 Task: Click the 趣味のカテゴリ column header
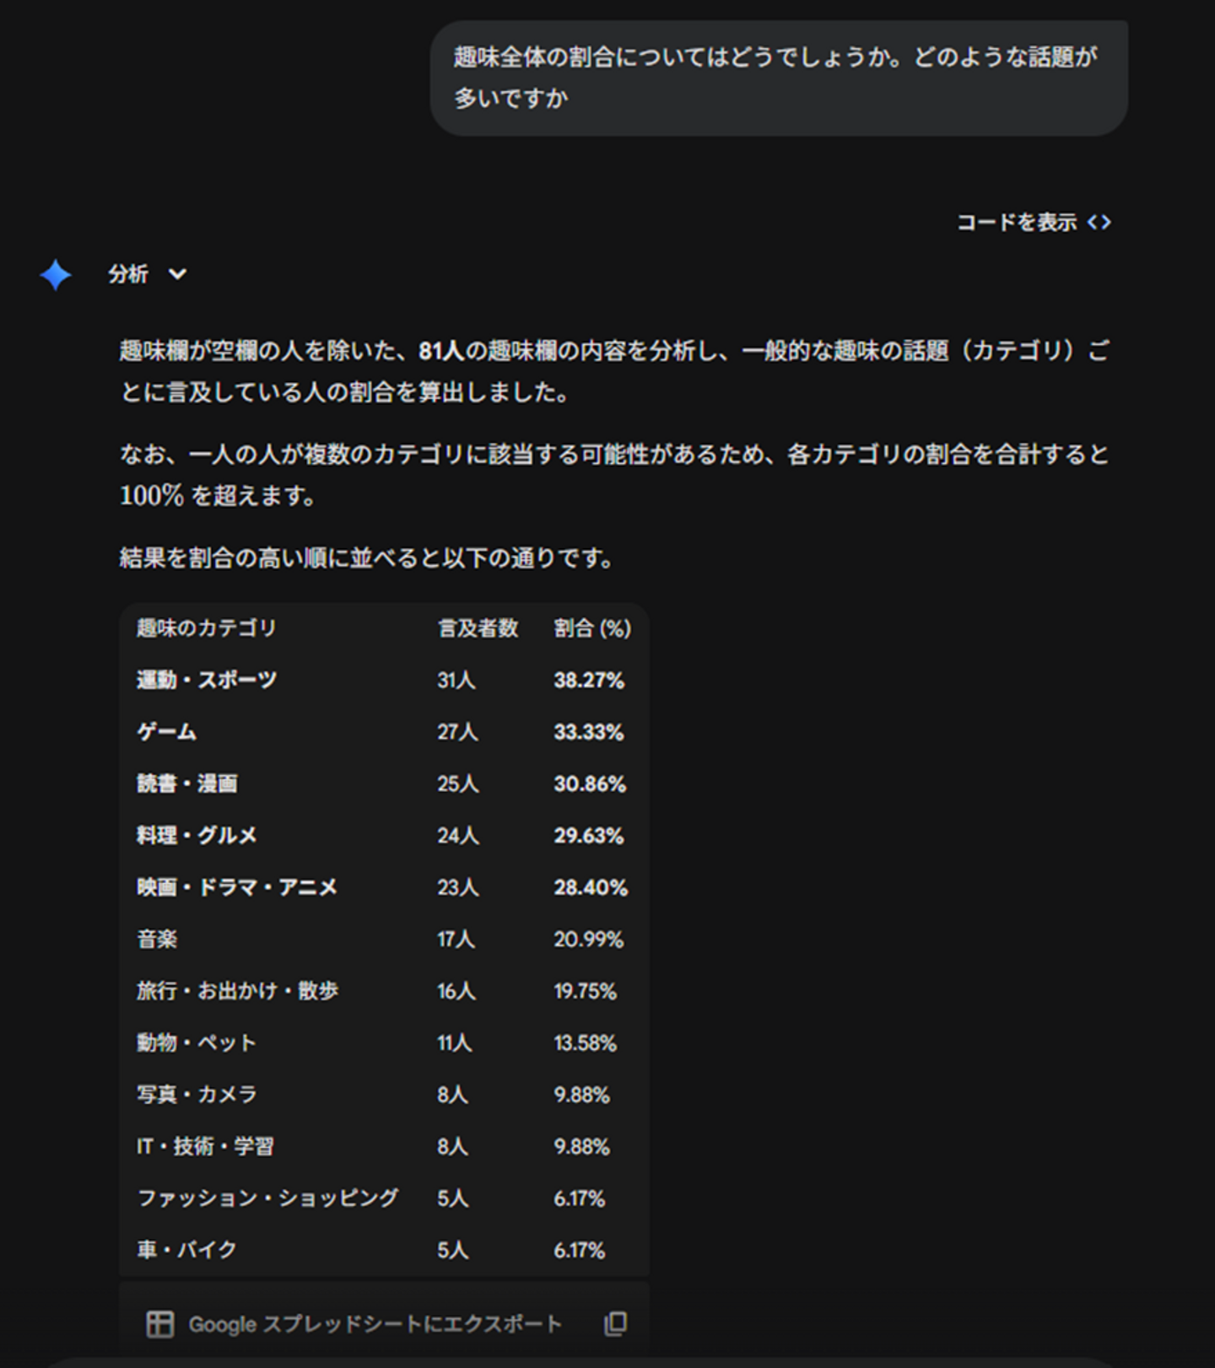tap(207, 628)
